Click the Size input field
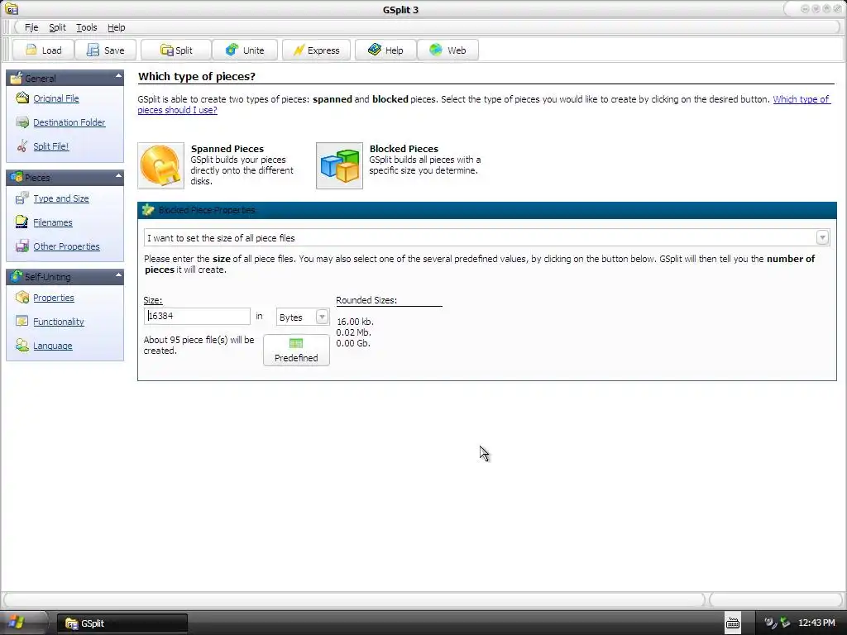This screenshot has width=847, height=635. (x=197, y=316)
